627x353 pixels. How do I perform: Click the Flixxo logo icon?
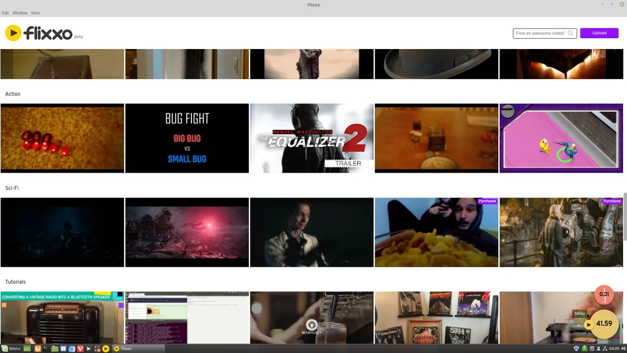[13, 33]
